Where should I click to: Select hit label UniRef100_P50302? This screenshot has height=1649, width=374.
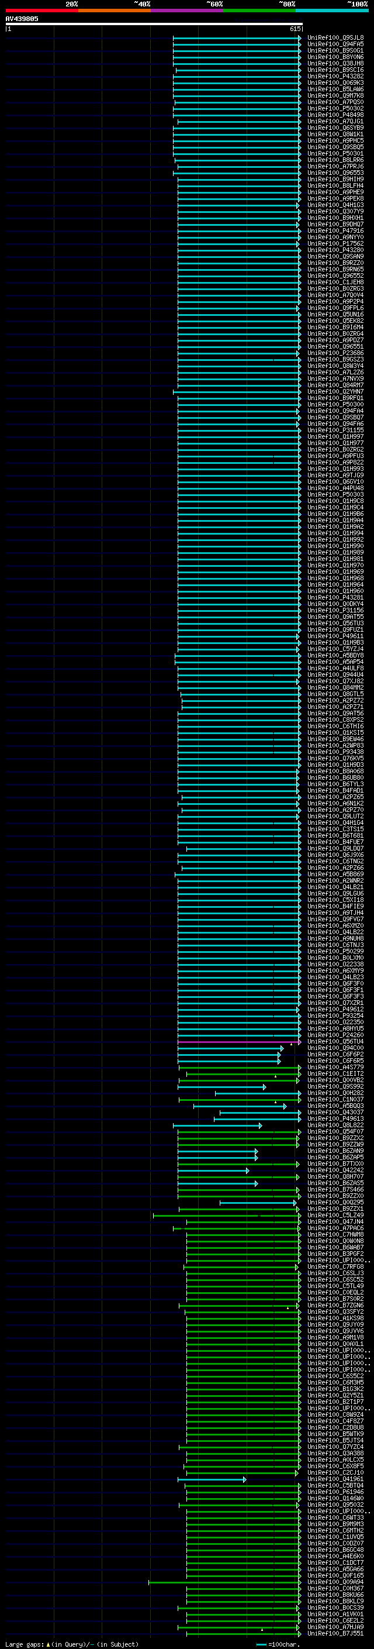335,109
